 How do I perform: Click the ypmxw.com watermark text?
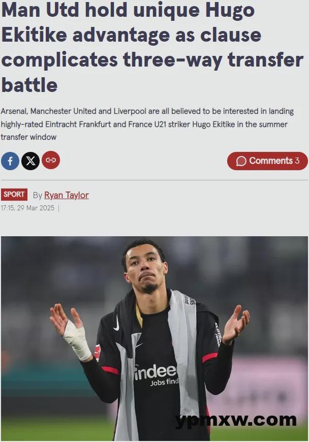click(236, 420)
